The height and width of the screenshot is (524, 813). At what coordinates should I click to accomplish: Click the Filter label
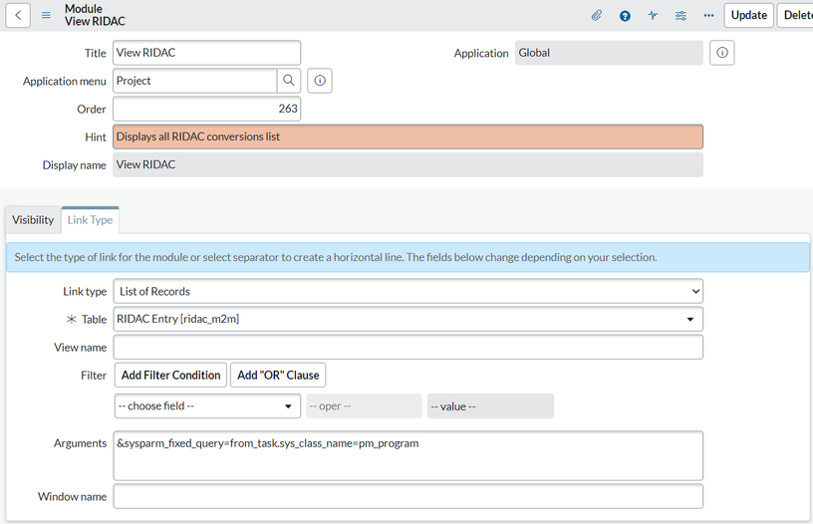[94, 376]
